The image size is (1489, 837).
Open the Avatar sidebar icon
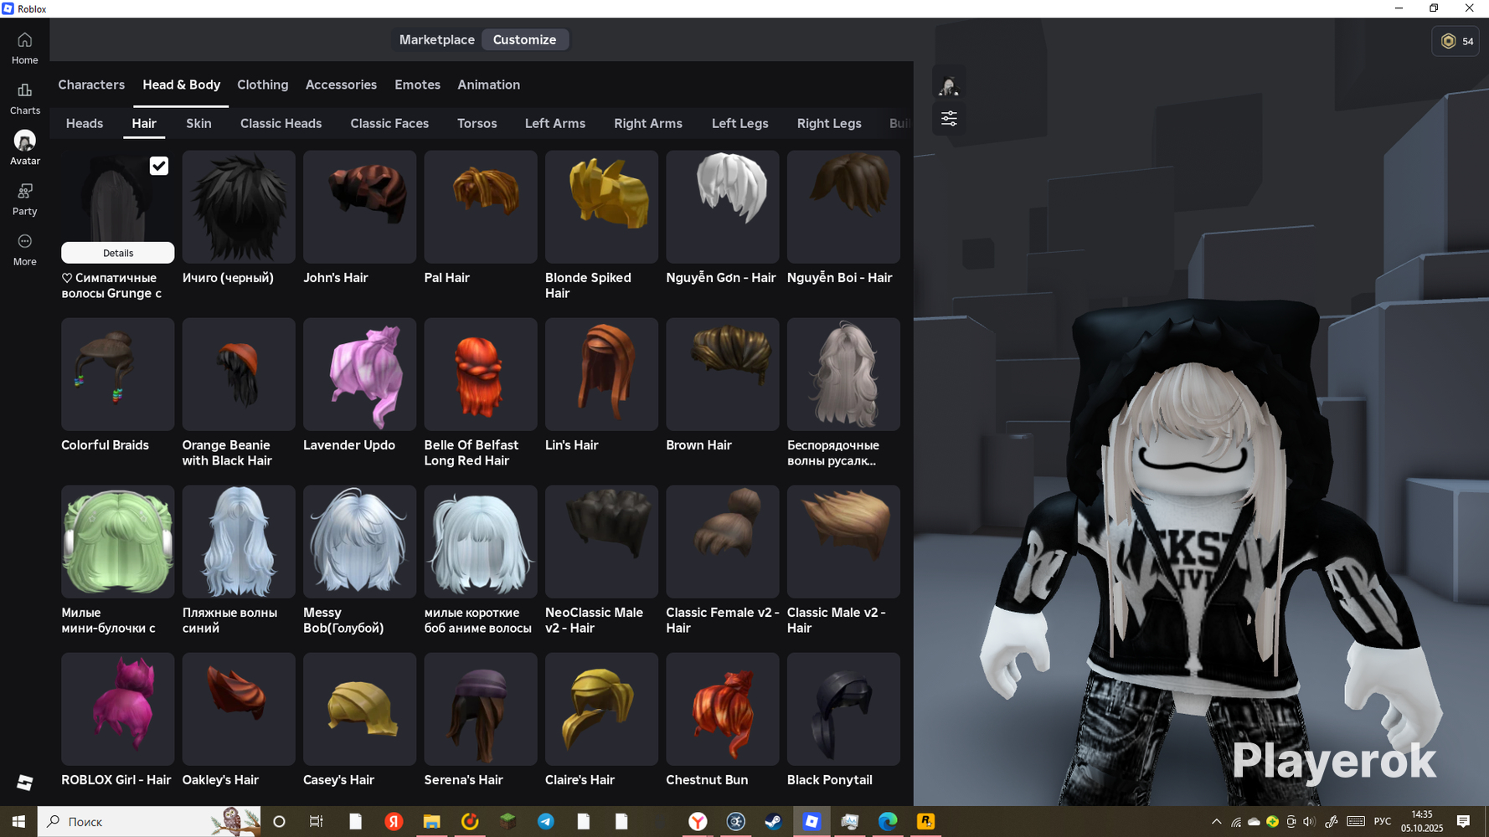(x=24, y=148)
